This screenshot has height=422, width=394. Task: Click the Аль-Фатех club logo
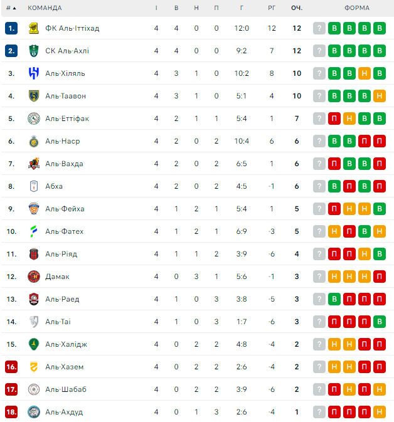[x=34, y=231]
